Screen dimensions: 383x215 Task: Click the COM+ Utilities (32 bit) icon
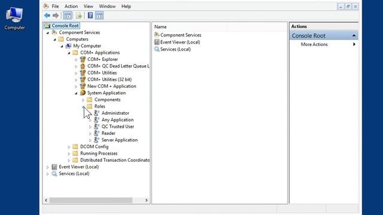[83, 79]
